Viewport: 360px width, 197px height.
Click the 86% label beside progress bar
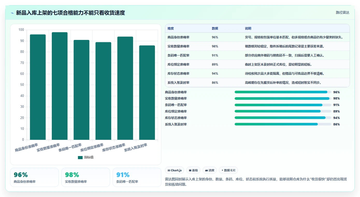click(x=336, y=124)
